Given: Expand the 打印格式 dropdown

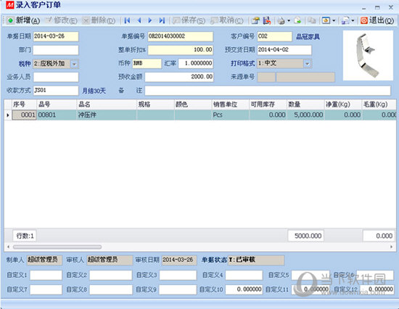Looking at the screenshot, I should (x=308, y=64).
